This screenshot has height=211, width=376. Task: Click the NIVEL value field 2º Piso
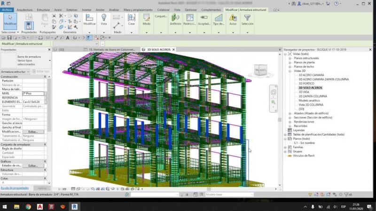click(x=33, y=93)
